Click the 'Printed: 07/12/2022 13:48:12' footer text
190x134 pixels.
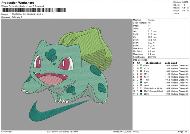(126, 131)
